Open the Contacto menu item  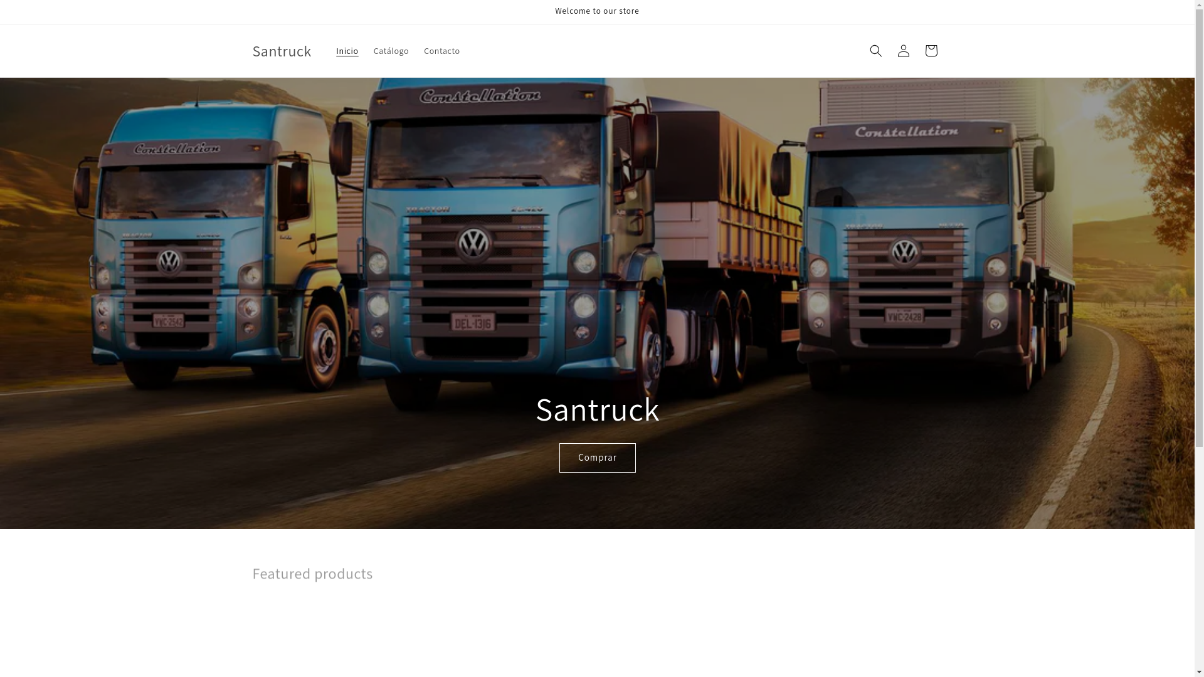click(441, 51)
